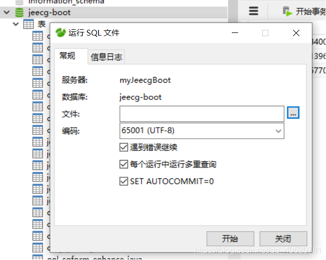The width and height of the screenshot is (326, 260).
Task: Click the jeecg-boot database value in dialog
Action: pyautogui.click(x=141, y=97)
